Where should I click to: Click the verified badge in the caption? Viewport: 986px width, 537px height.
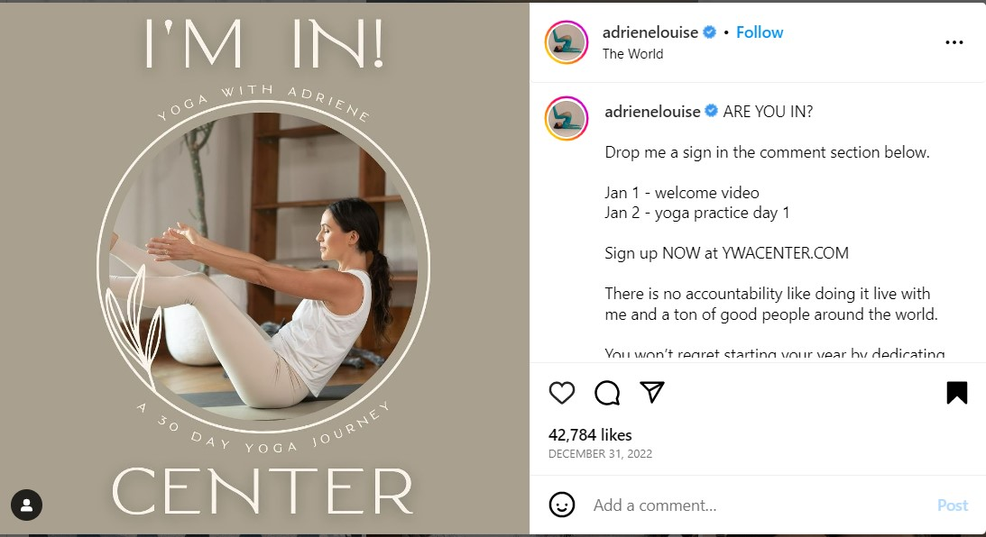point(711,111)
